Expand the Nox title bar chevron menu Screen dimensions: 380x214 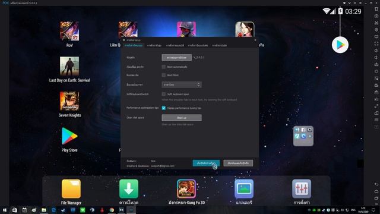point(349,3)
